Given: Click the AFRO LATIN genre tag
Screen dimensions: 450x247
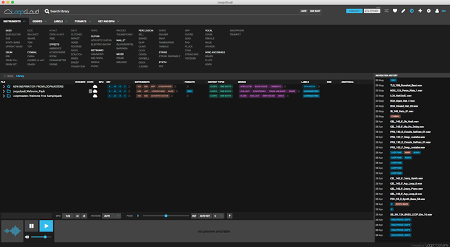Looking at the screenshot, I should [246, 86].
